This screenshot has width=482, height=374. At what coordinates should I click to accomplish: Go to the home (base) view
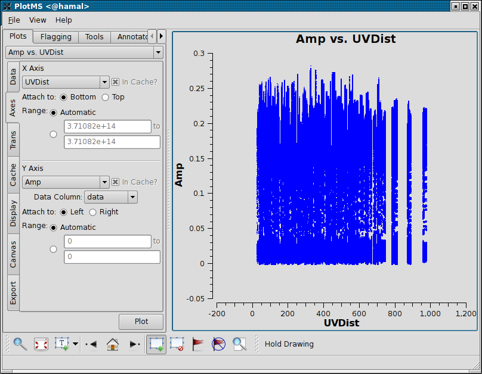[x=112, y=344]
